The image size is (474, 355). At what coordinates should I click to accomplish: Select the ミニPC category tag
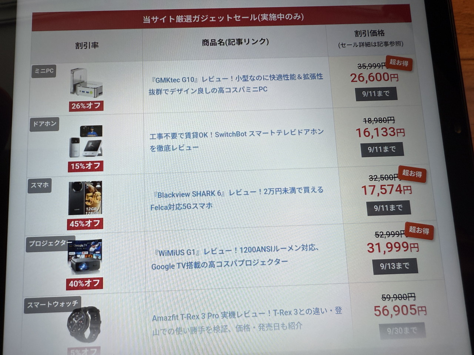click(x=44, y=71)
